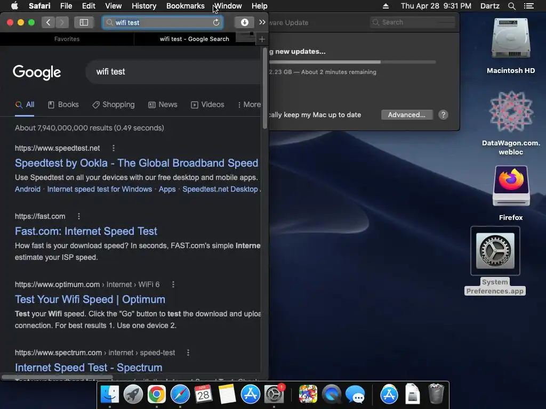Image resolution: width=546 pixels, height=409 pixels.
Task: Switch to Shopping results
Action: pos(114,105)
